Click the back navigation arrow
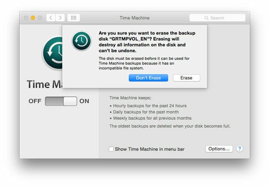269x186 pixels. coord(51,17)
